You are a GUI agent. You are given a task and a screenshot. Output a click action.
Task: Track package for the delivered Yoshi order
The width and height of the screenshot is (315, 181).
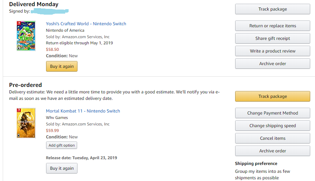273,9
